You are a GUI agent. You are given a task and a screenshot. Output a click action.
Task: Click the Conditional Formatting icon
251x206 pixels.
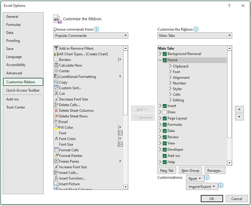[x=56, y=76]
